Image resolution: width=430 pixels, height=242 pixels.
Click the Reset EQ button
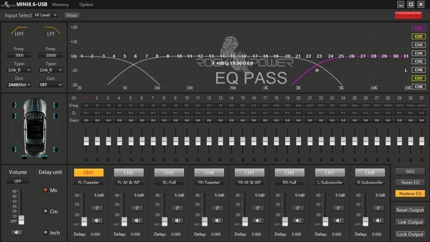410,182
